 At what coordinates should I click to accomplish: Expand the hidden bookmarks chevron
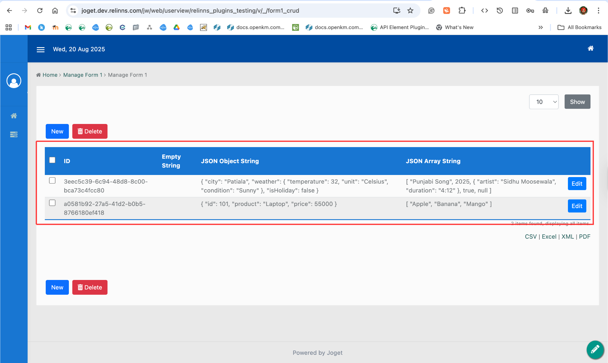click(x=541, y=27)
